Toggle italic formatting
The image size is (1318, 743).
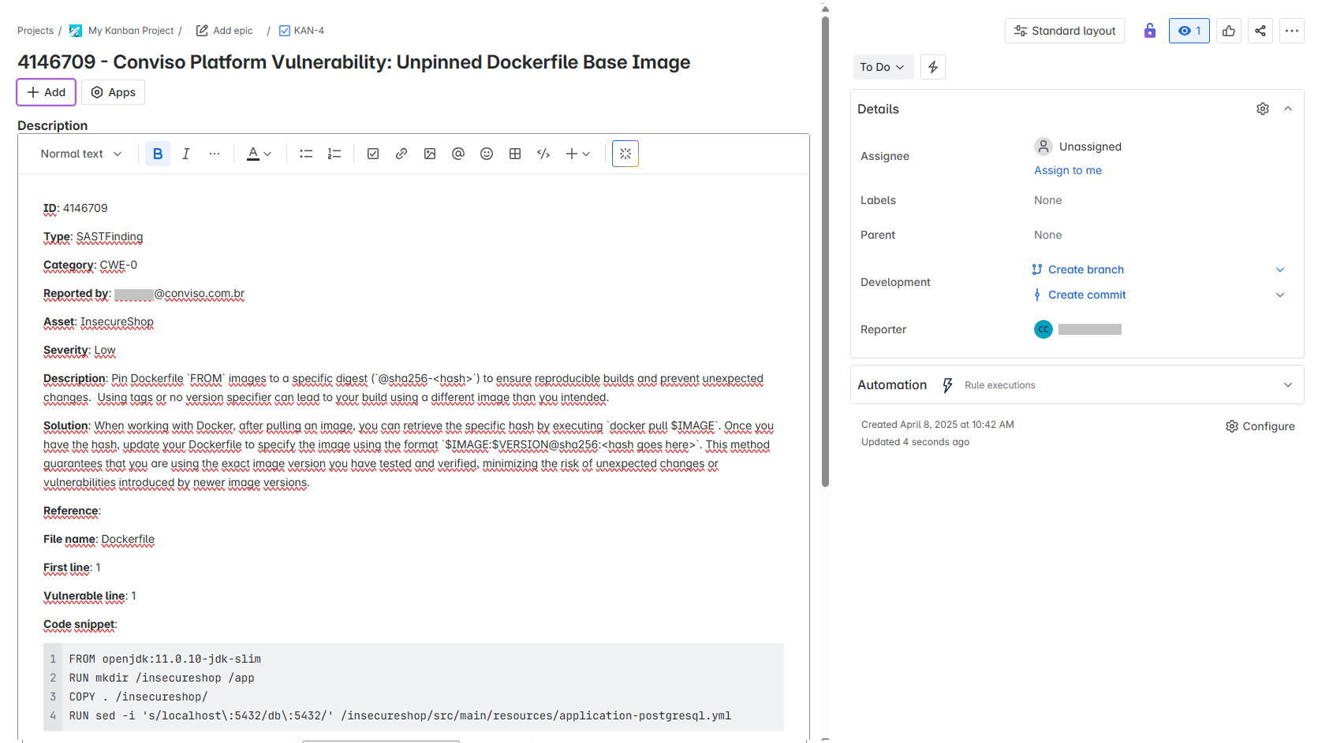pyautogui.click(x=186, y=154)
